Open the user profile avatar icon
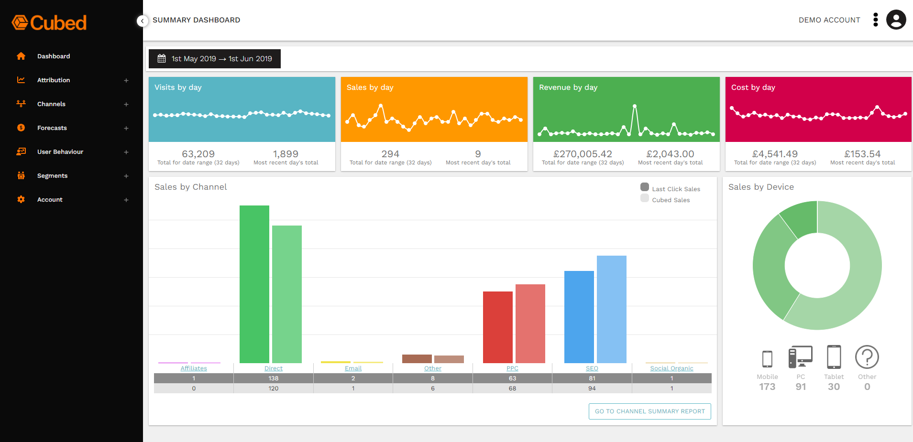This screenshot has height=442, width=913. coord(896,20)
